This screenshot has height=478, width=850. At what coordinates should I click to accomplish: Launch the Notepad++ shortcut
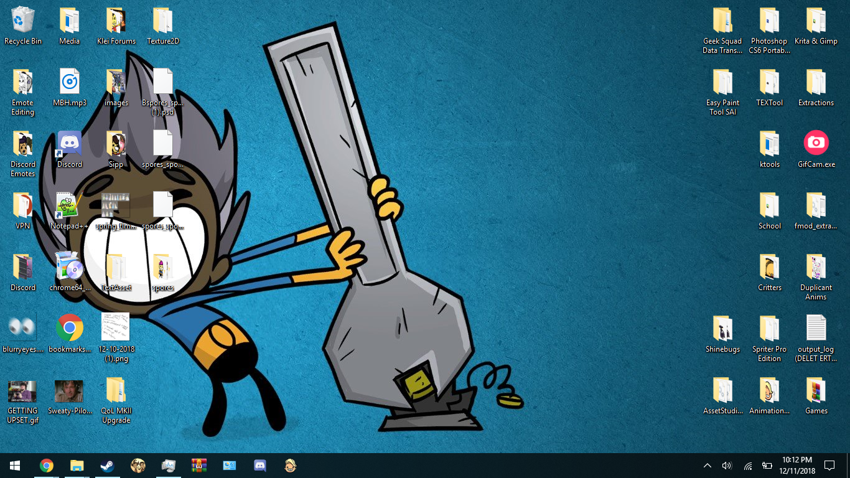[x=70, y=211]
